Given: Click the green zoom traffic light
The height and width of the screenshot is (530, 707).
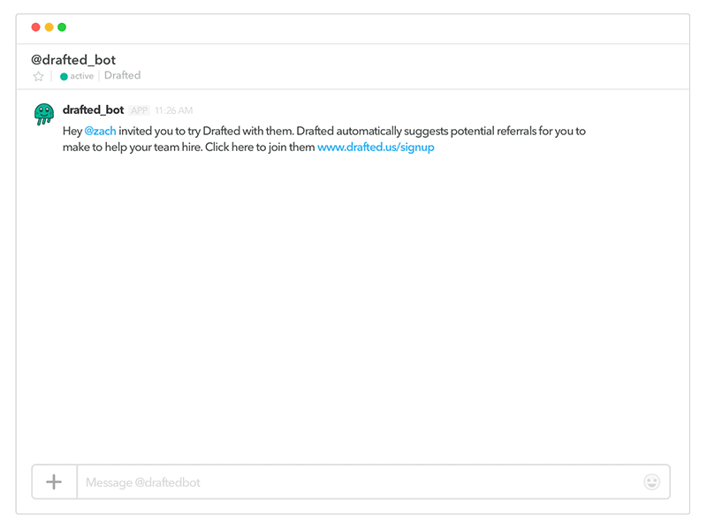Looking at the screenshot, I should pyautogui.click(x=60, y=27).
